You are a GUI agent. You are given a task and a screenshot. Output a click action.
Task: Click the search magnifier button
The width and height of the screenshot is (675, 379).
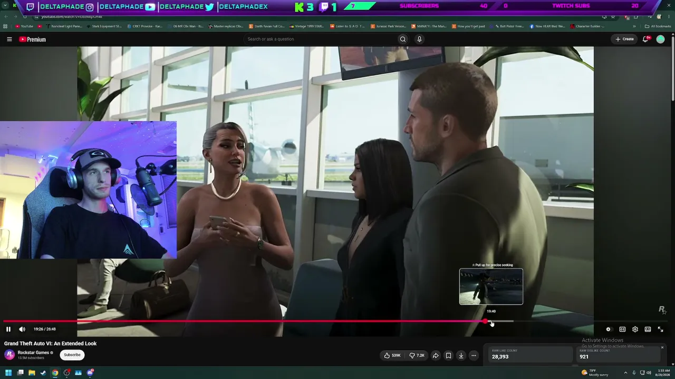403,39
